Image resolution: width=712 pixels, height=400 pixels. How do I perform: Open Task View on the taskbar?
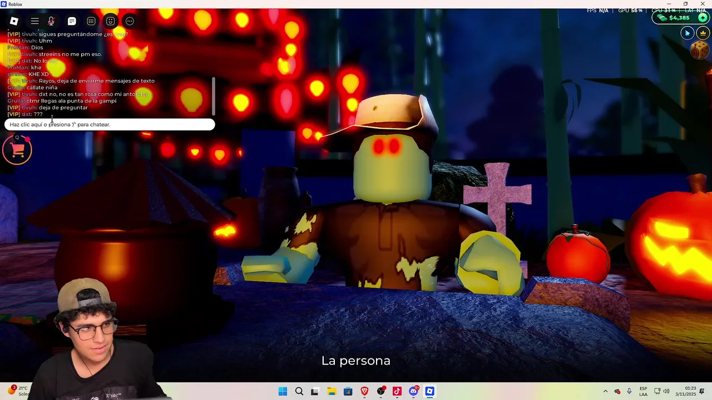click(315, 391)
